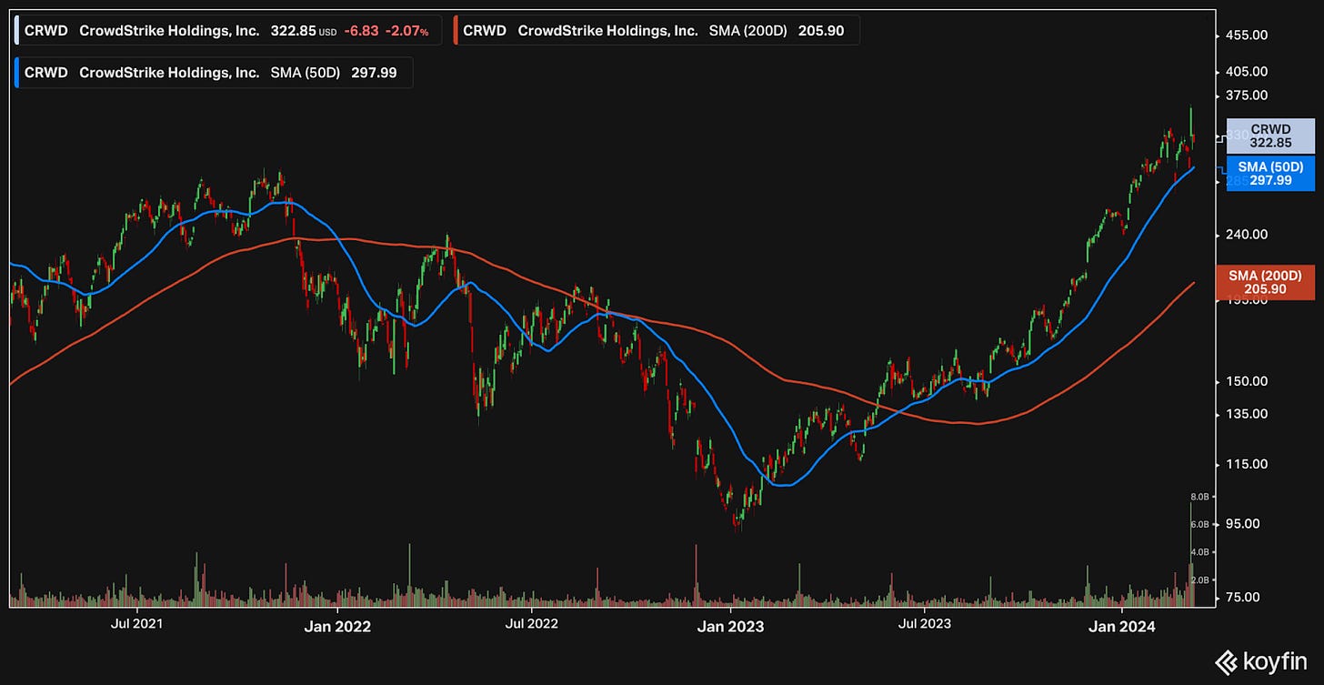Click the 6.0B volume axis label
The height and width of the screenshot is (685, 1324).
click(1199, 525)
